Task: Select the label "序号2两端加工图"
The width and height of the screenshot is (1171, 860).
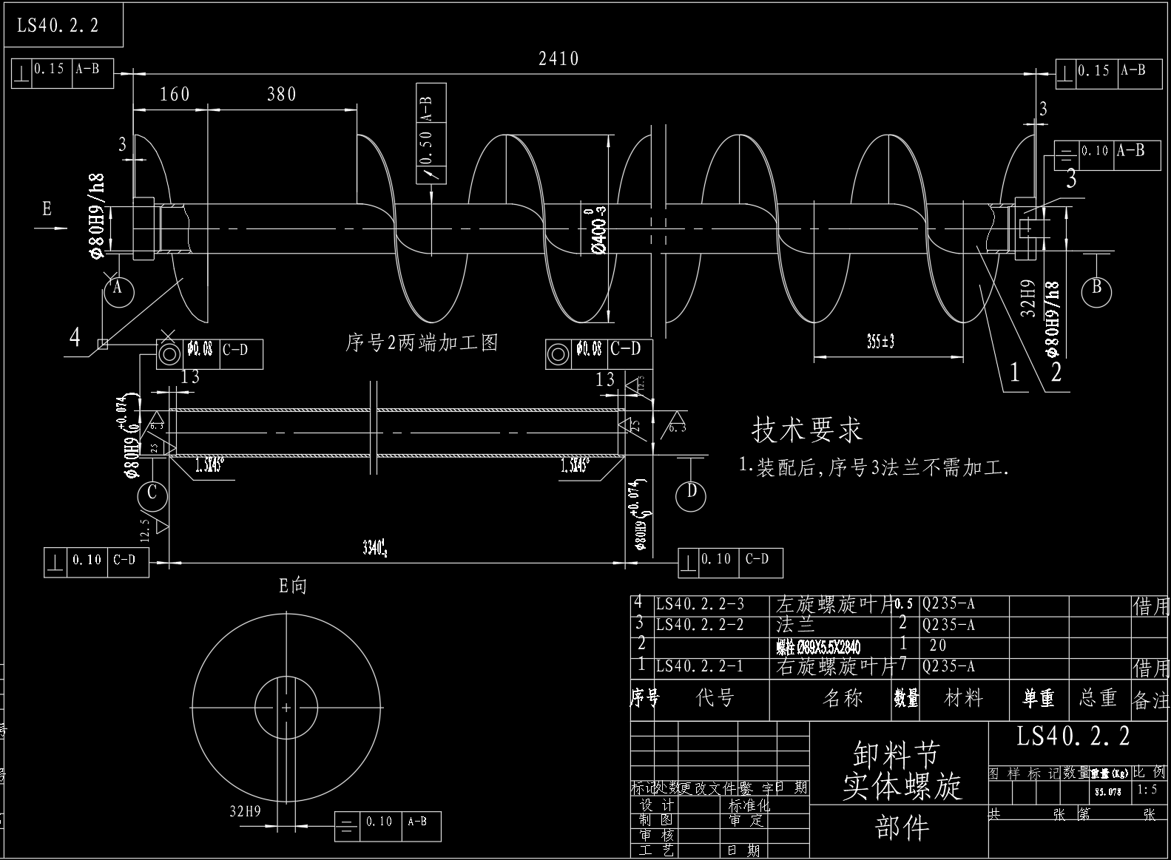Action: 422,342
